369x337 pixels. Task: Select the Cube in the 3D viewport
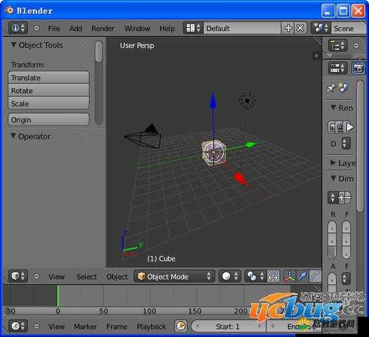click(214, 153)
